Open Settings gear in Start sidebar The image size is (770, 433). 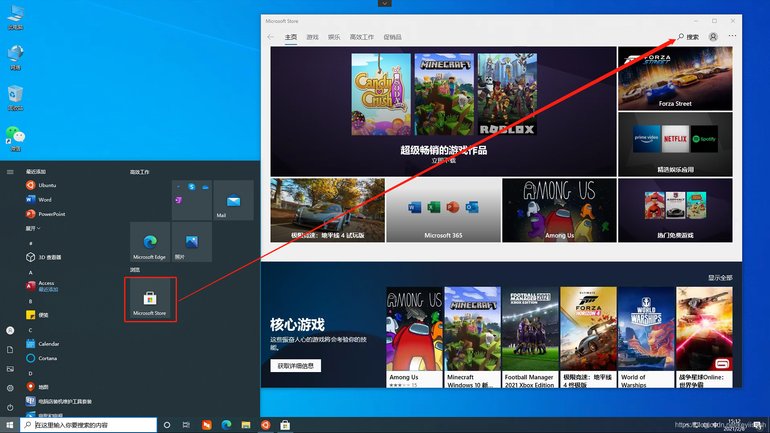(x=10, y=388)
